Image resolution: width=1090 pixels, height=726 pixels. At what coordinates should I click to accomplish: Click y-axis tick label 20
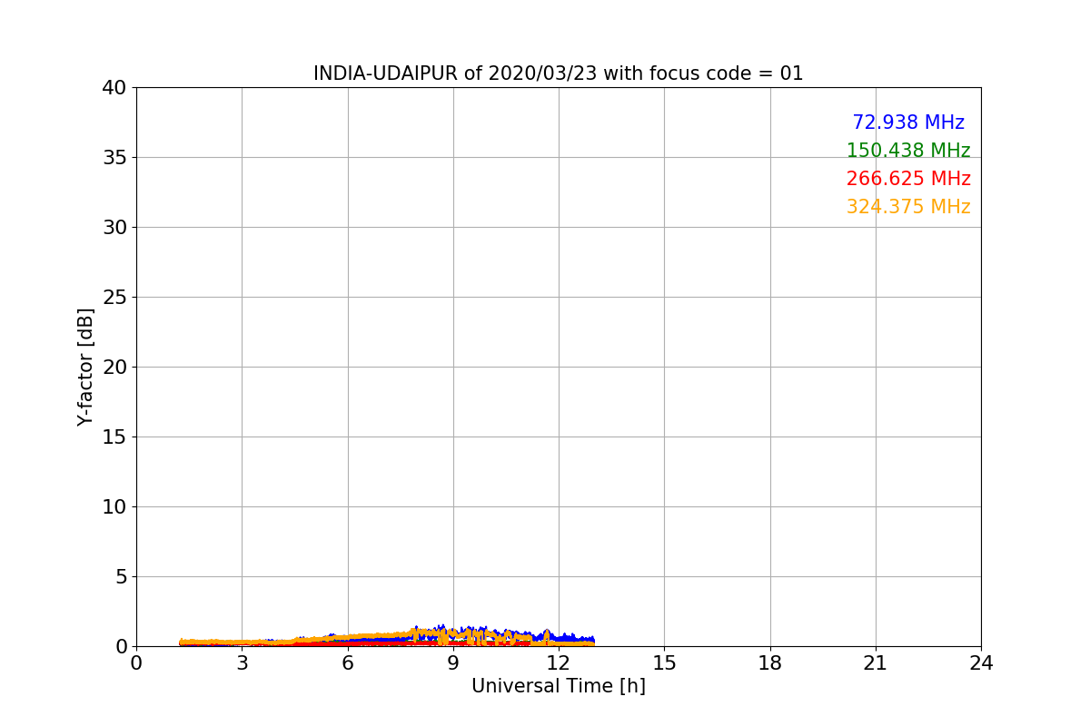coord(115,368)
